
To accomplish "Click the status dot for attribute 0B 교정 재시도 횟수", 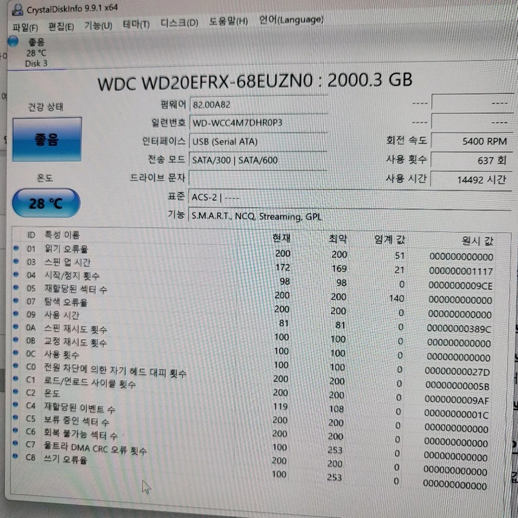I will pyautogui.click(x=15, y=340).
